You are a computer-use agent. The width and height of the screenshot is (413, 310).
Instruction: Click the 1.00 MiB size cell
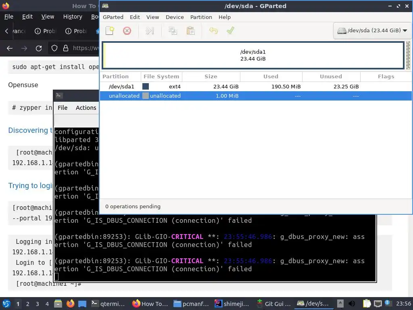(x=227, y=96)
